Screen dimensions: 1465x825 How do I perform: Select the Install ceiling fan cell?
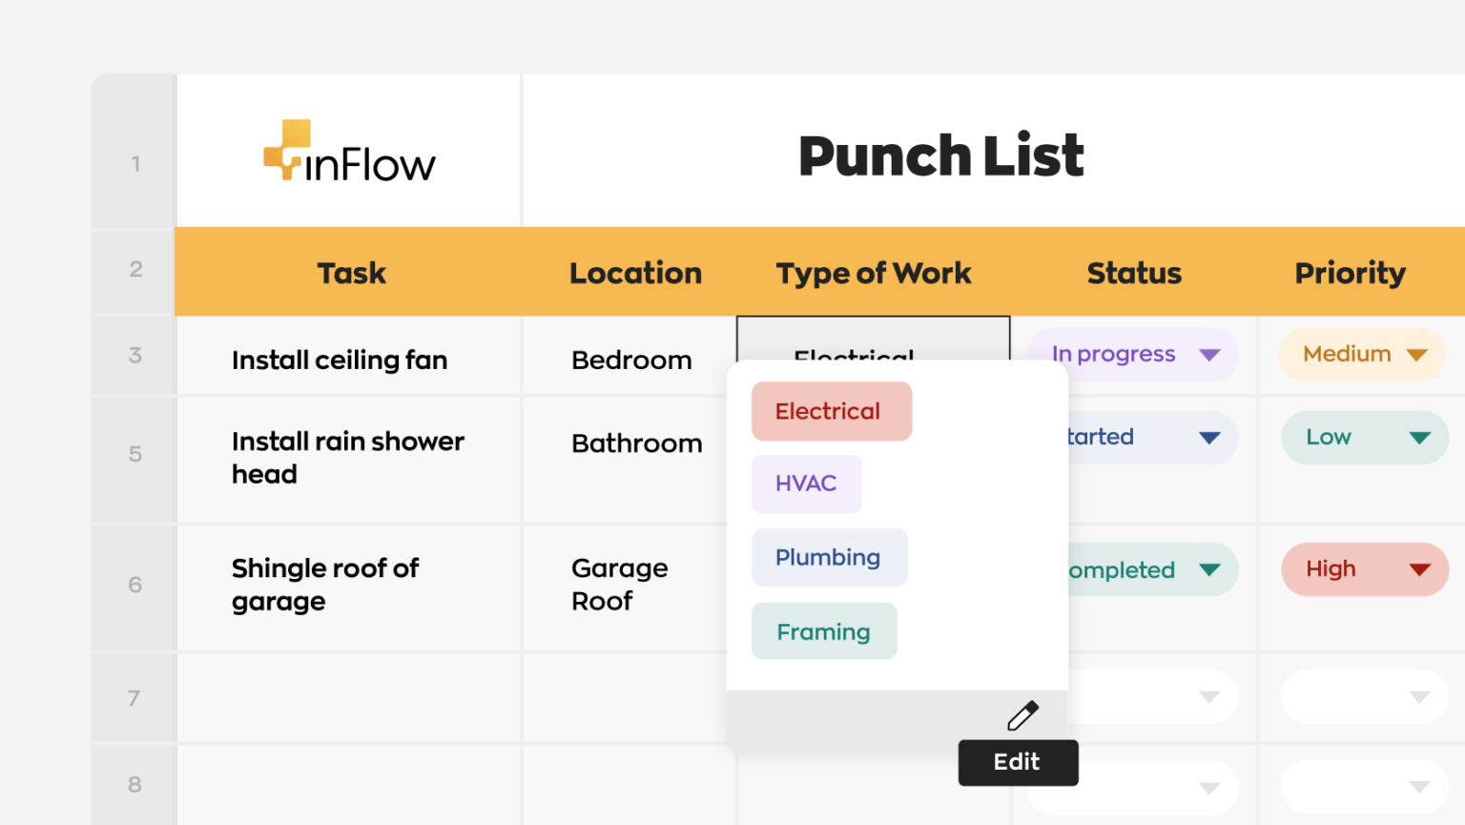click(x=340, y=360)
